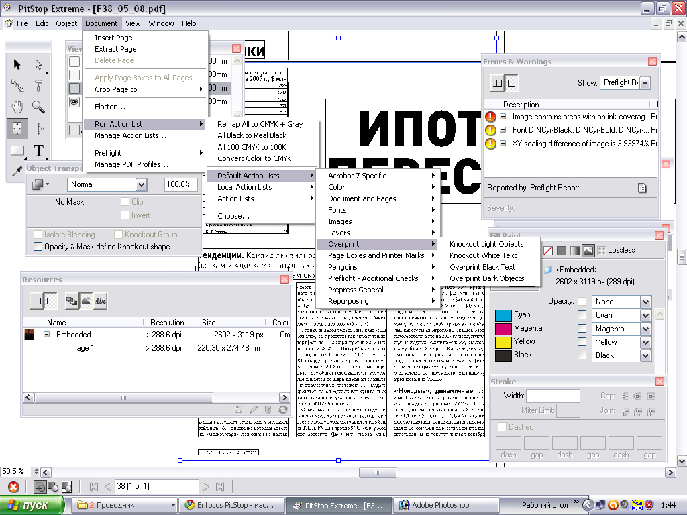This screenshot has height=515, width=687.
Task: Toggle the Black channel checkbox
Action: coord(582,355)
